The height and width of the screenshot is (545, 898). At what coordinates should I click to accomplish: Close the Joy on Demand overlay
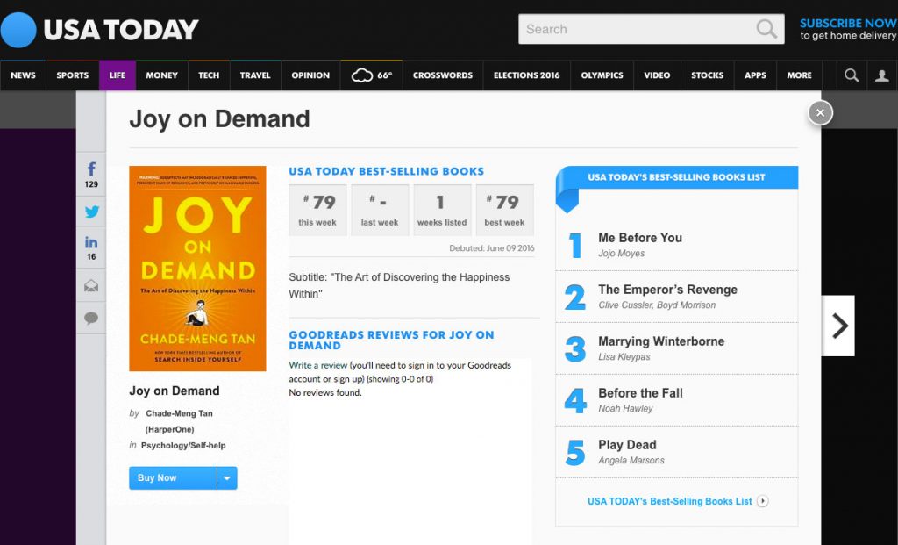(x=820, y=113)
